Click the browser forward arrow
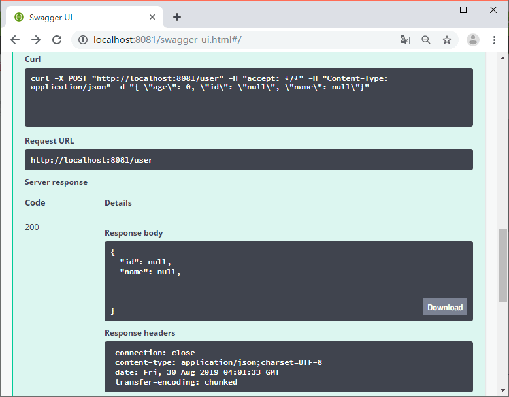 coord(36,40)
